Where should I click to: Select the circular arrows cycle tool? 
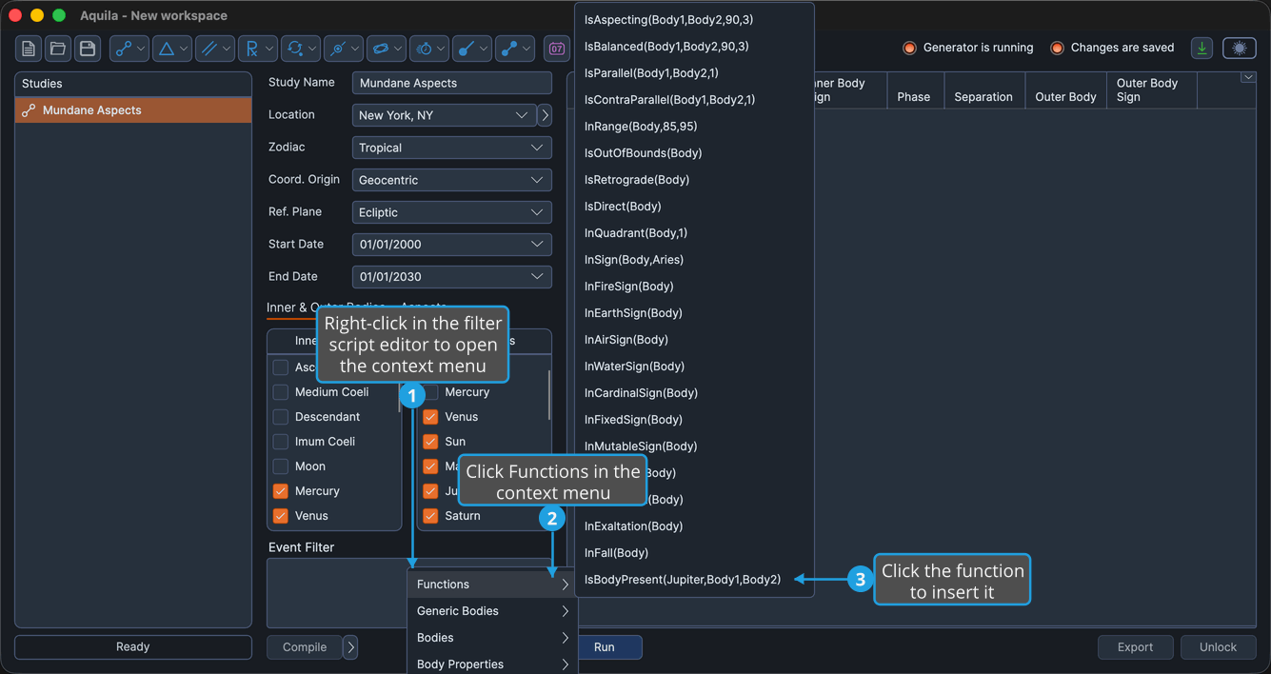tap(301, 49)
